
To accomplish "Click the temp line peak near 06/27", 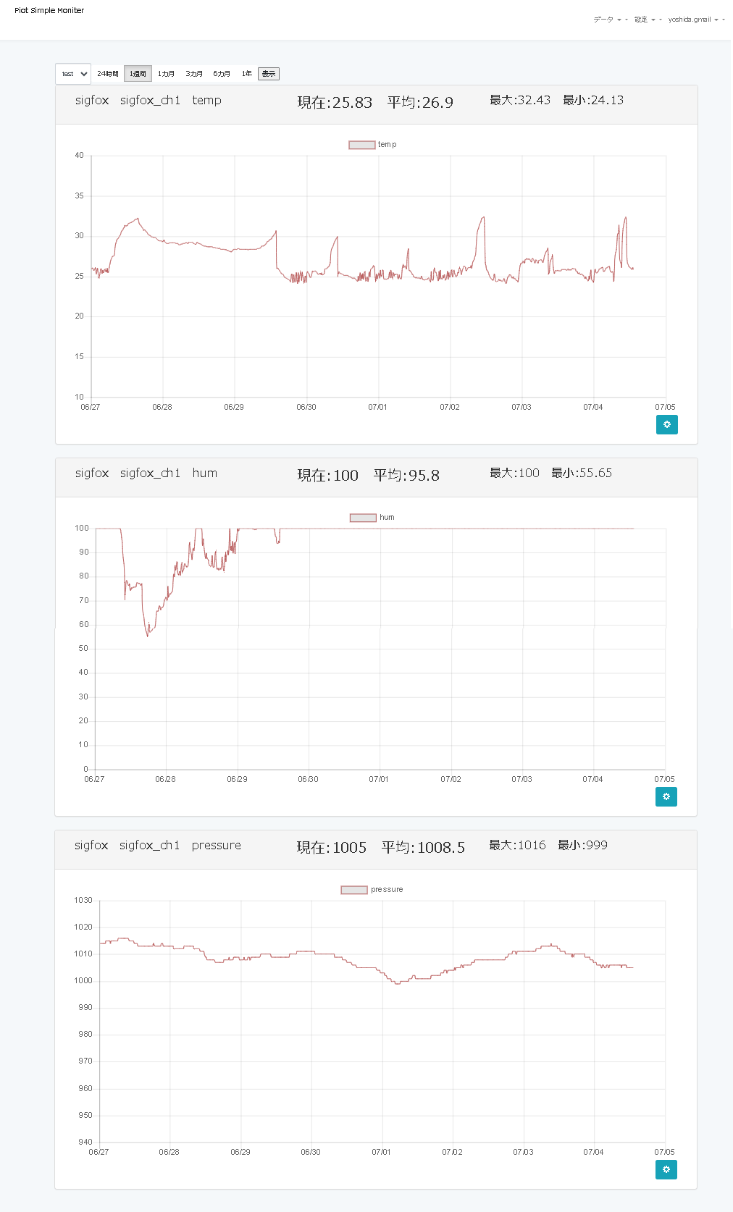I will click(x=138, y=219).
